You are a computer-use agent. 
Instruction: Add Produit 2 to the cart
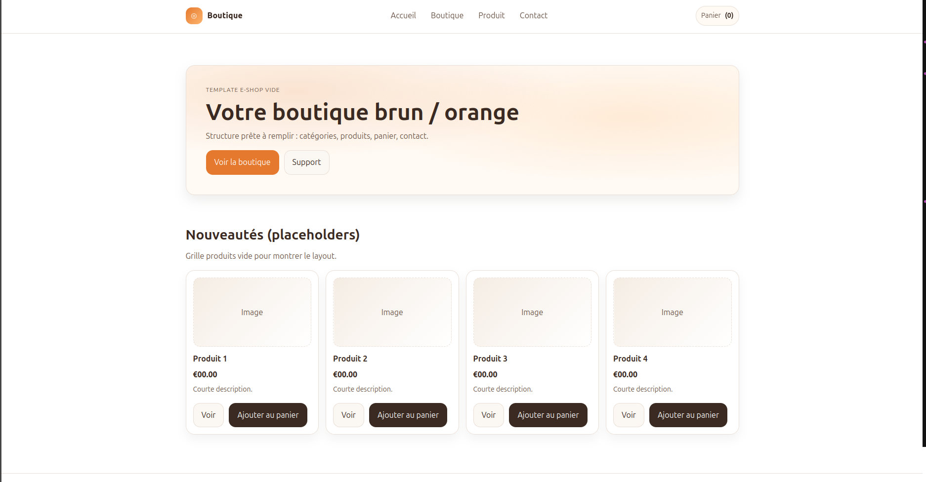(x=408, y=415)
